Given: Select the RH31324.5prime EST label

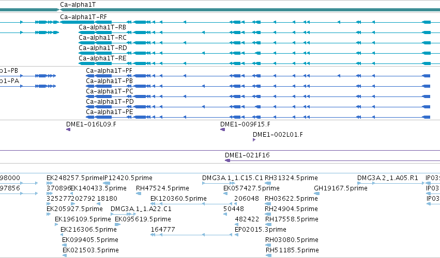Looking at the screenshot, I should [291, 178].
